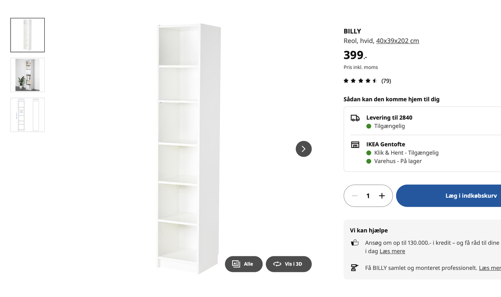Click the drill icon for assembly service
The width and height of the screenshot is (501, 297).
click(355, 268)
